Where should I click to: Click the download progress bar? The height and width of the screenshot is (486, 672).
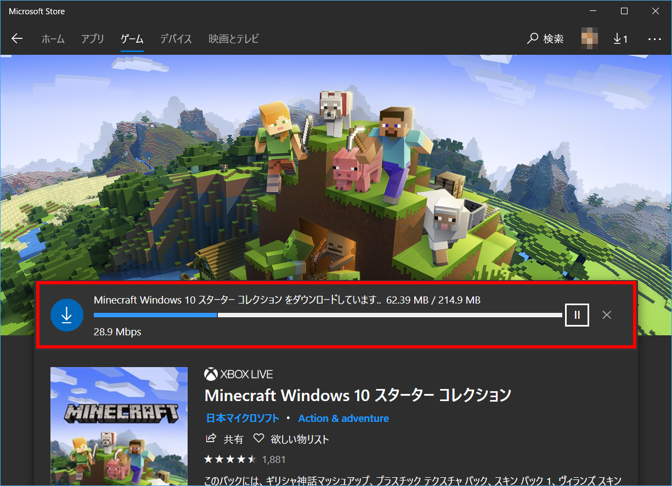(328, 315)
